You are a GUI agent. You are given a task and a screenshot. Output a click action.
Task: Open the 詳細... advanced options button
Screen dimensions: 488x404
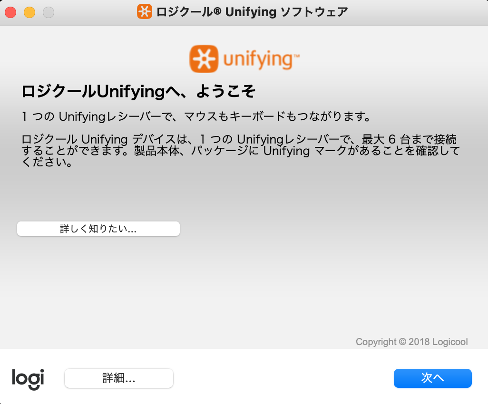click(118, 378)
